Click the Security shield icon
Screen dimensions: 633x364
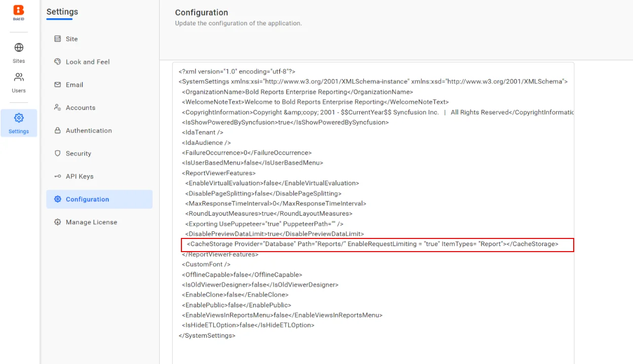click(57, 153)
